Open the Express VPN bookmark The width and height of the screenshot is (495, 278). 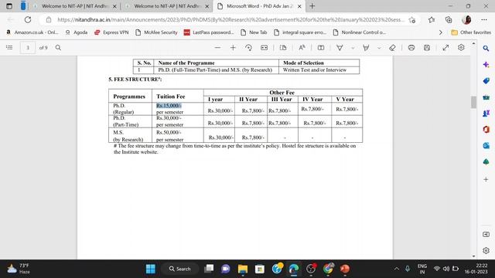tap(111, 32)
